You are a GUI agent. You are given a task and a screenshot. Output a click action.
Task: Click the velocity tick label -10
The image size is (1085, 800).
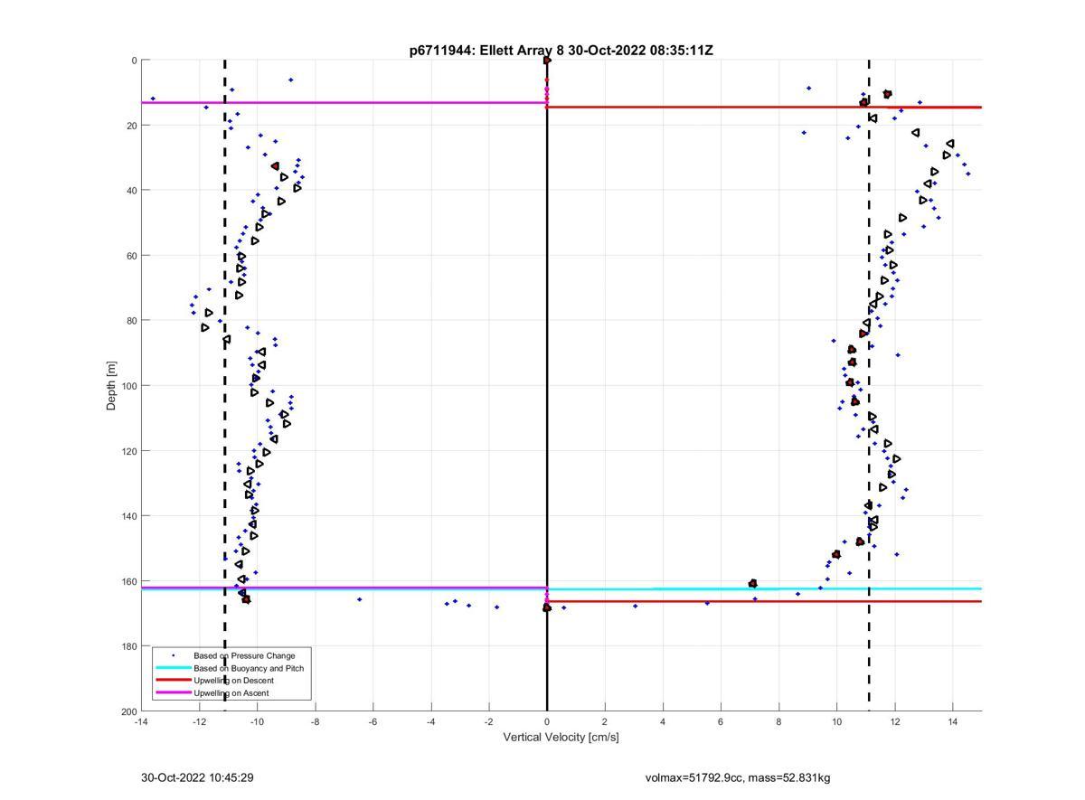click(x=257, y=721)
